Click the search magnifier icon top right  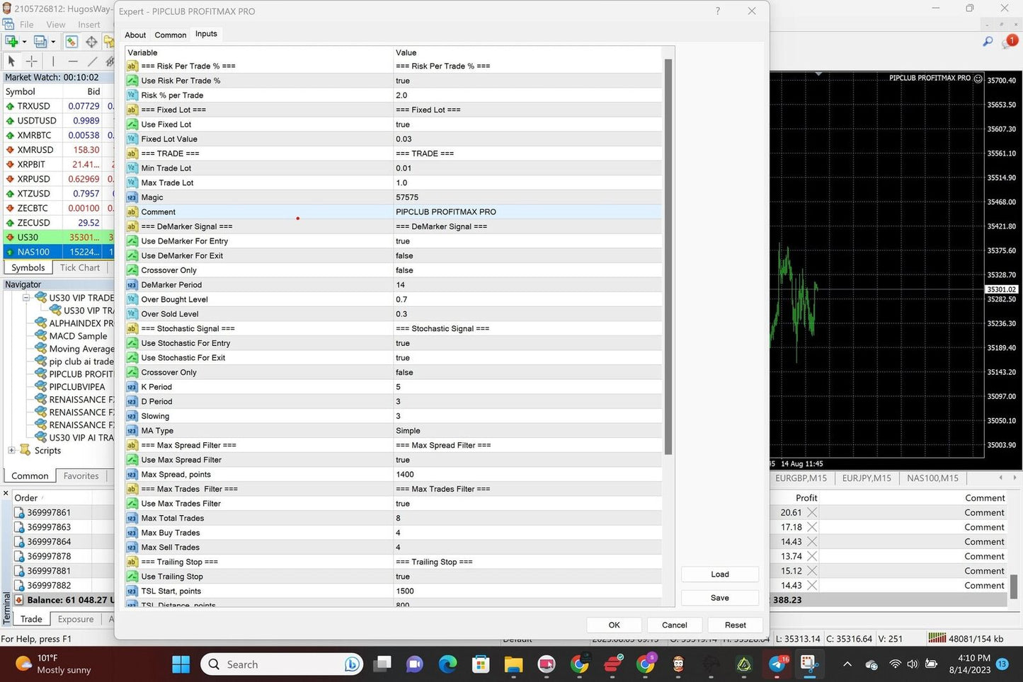(988, 42)
